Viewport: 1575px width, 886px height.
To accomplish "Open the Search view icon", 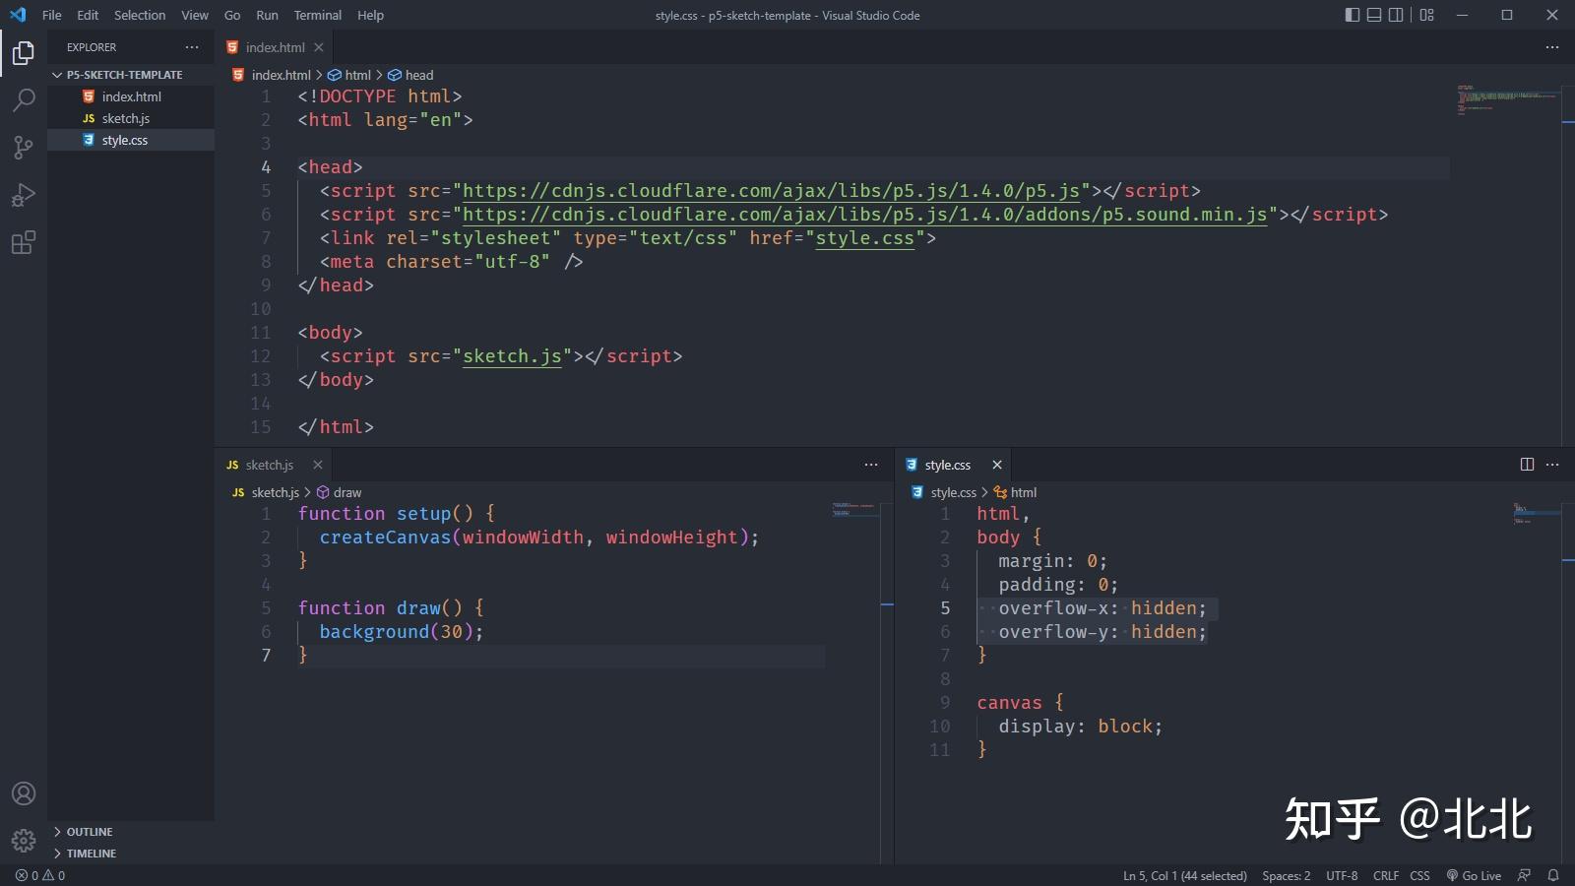I will [x=23, y=100].
